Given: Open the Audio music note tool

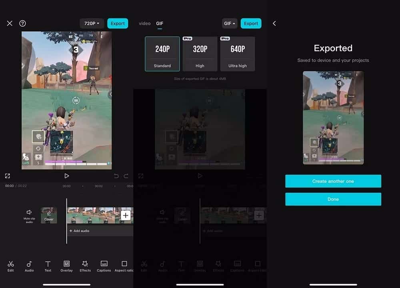Looking at the screenshot, I should point(29,266).
